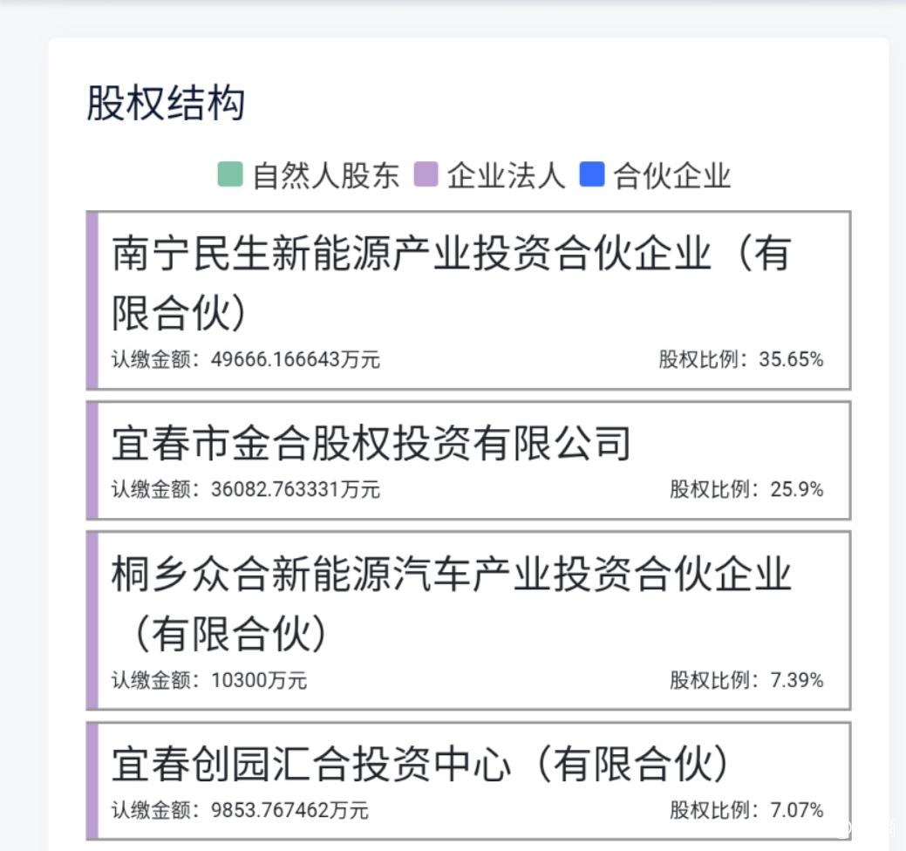The height and width of the screenshot is (851, 906).
Task: Toggle the 合伙企业 legend label
Action: pyautogui.click(x=672, y=176)
